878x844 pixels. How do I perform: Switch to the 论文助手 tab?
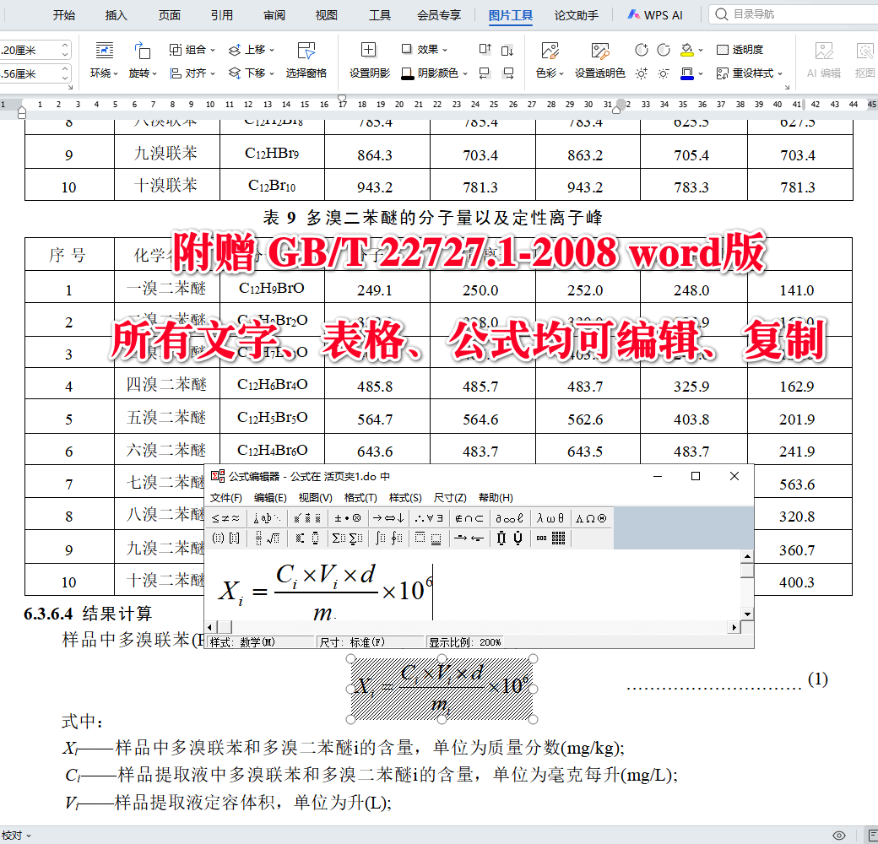(576, 15)
